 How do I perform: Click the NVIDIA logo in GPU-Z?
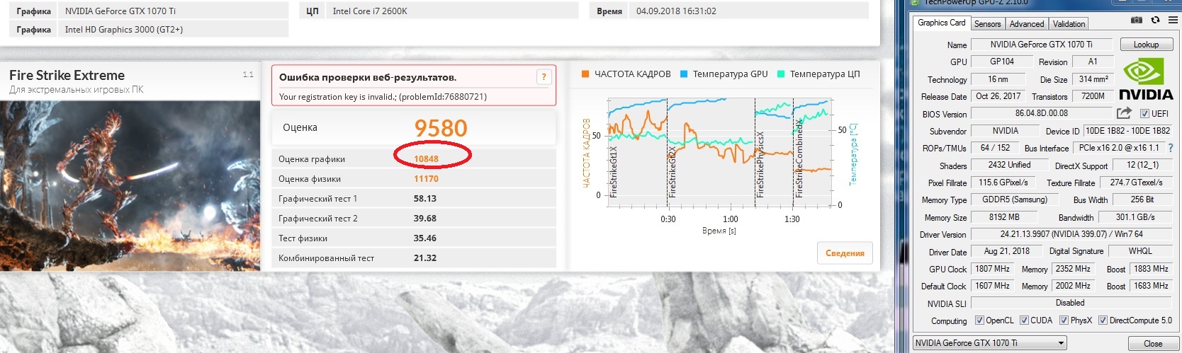pyautogui.click(x=1146, y=78)
